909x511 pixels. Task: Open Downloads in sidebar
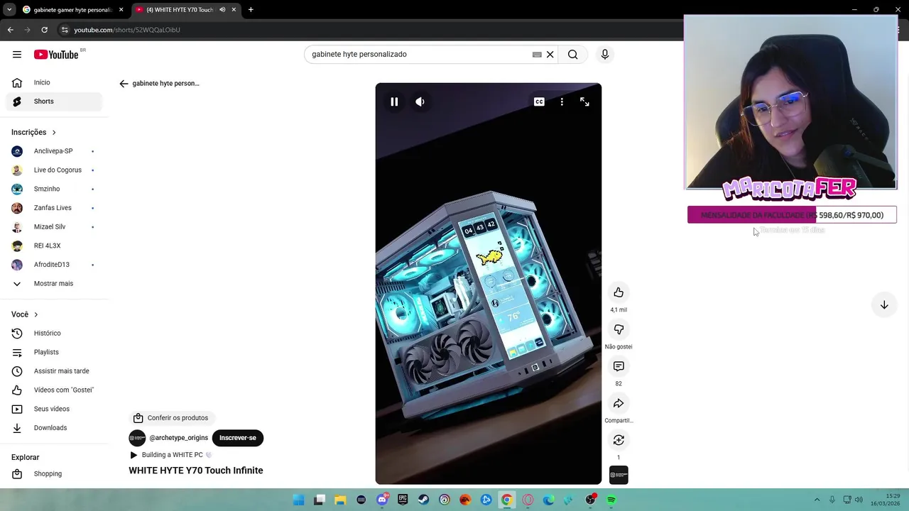click(x=54, y=428)
